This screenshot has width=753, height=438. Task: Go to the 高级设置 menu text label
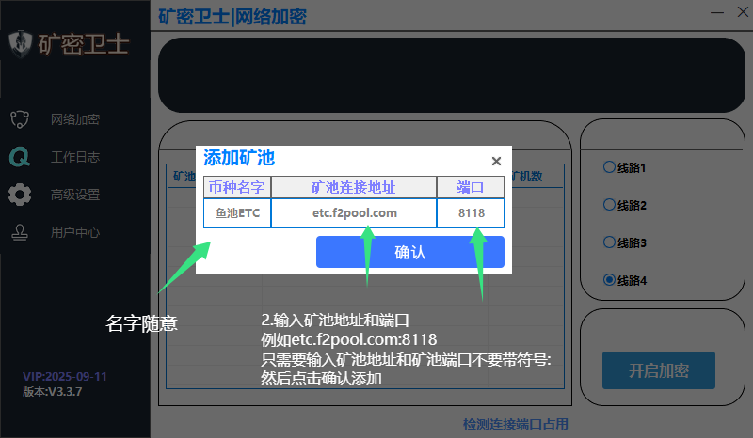tap(75, 195)
